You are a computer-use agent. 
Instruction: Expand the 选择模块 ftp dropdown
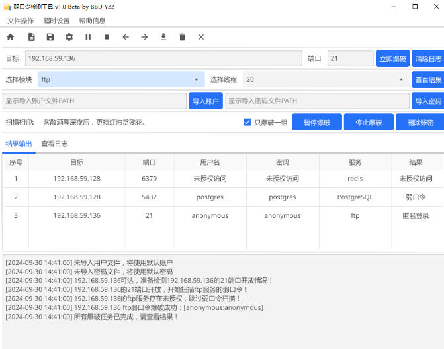pyautogui.click(x=121, y=79)
